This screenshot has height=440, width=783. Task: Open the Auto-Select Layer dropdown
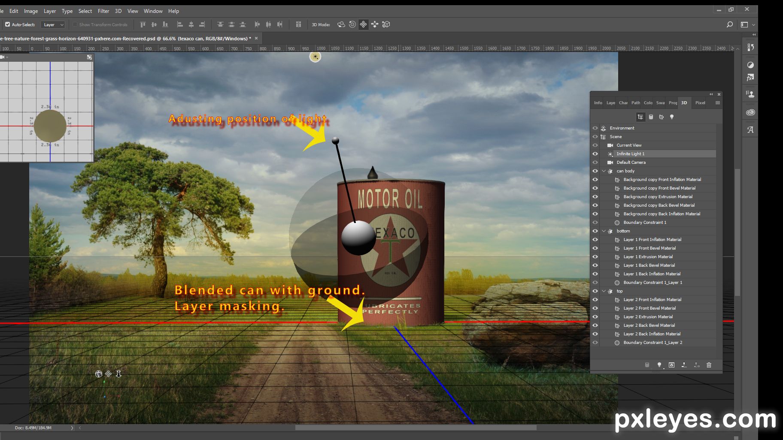[x=53, y=24]
